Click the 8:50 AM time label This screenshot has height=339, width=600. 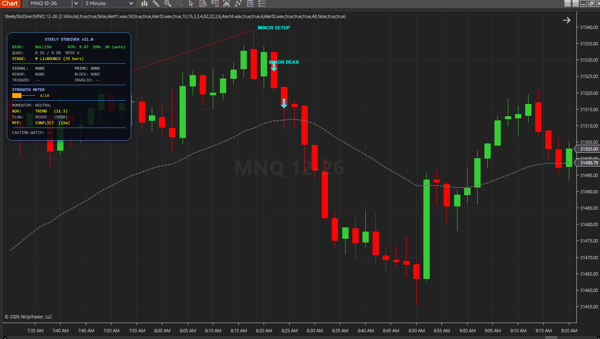tap(416, 331)
